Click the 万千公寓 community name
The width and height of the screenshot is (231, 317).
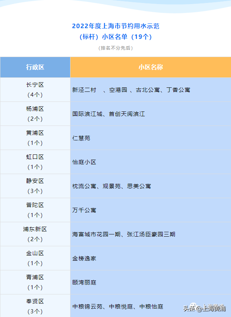coord(84,210)
